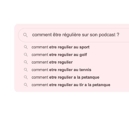Click the magnifier beside 'regulier a la petanque'
Screen dimensions: 129x129
pos(26,77)
